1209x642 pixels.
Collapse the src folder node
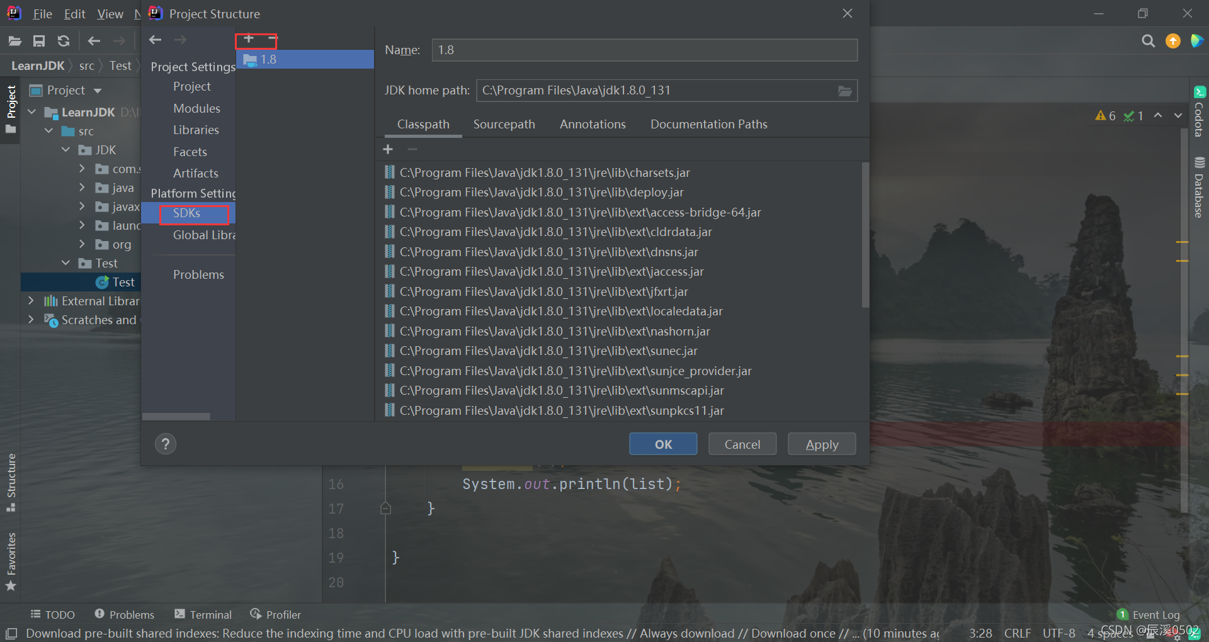pos(49,131)
